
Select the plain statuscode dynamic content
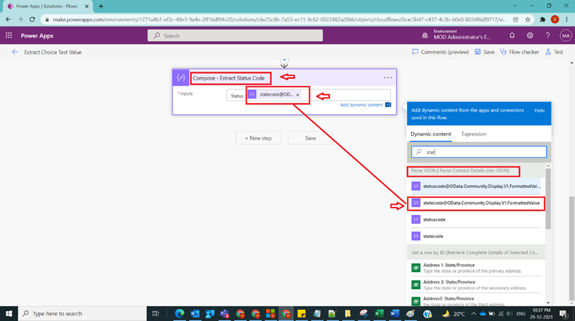[476, 220]
